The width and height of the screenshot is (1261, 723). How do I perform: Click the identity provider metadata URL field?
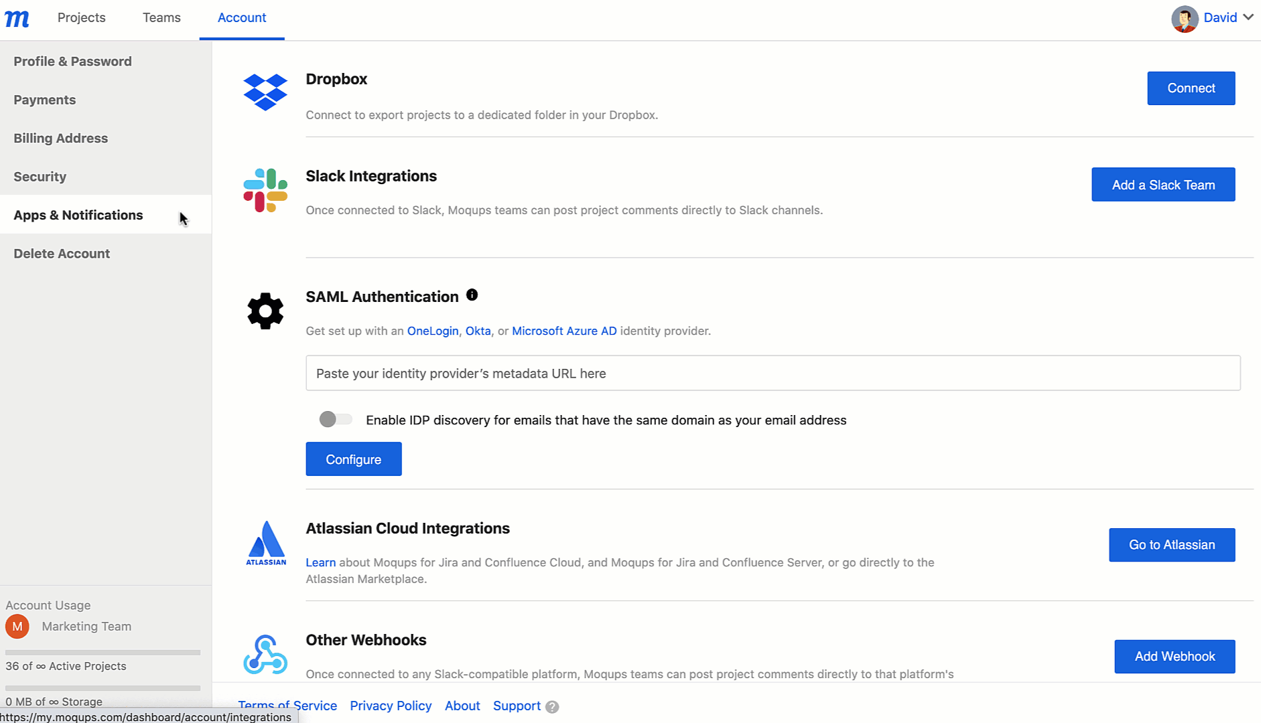tap(771, 373)
